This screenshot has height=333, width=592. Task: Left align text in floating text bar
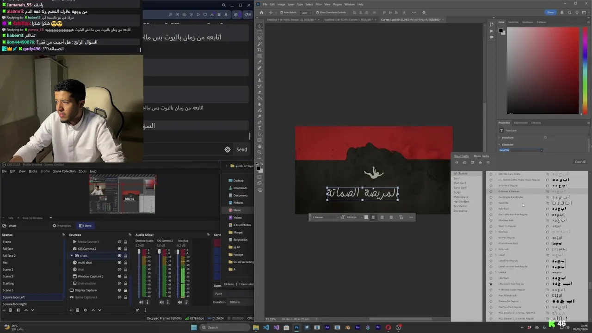(x=374, y=217)
